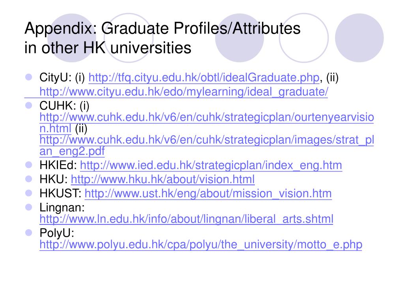The width and height of the screenshot is (404, 303).
Task: Open the HKIEd strategicplan index_eng.htm link
Action: (x=211, y=165)
